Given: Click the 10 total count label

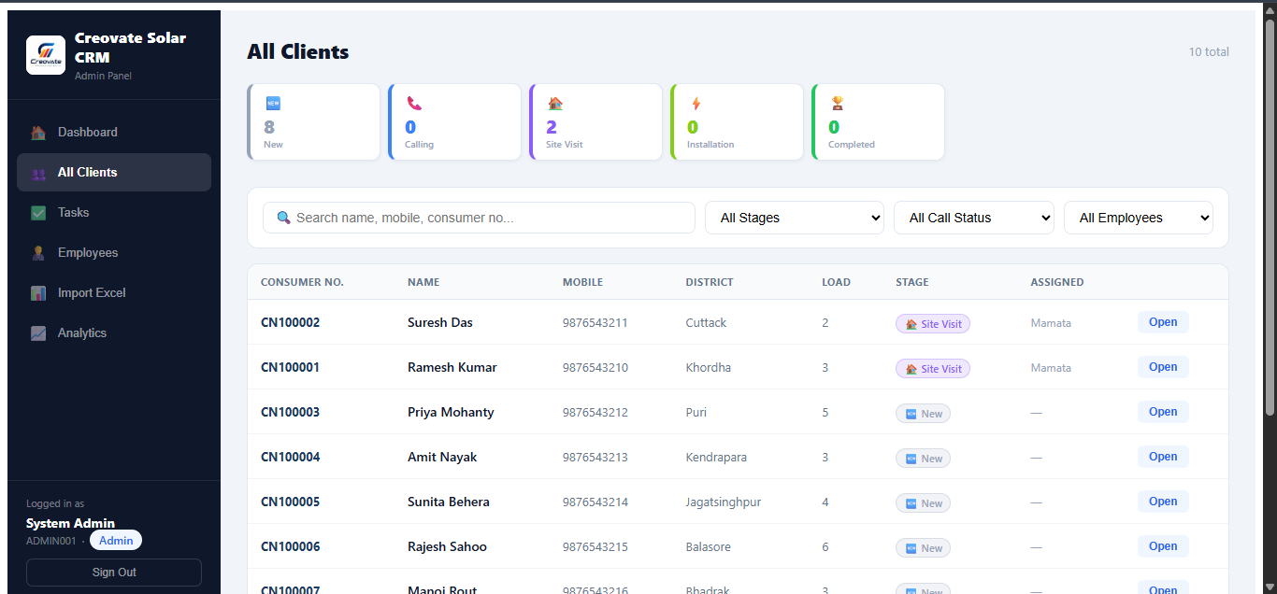Looking at the screenshot, I should pos(1209,51).
